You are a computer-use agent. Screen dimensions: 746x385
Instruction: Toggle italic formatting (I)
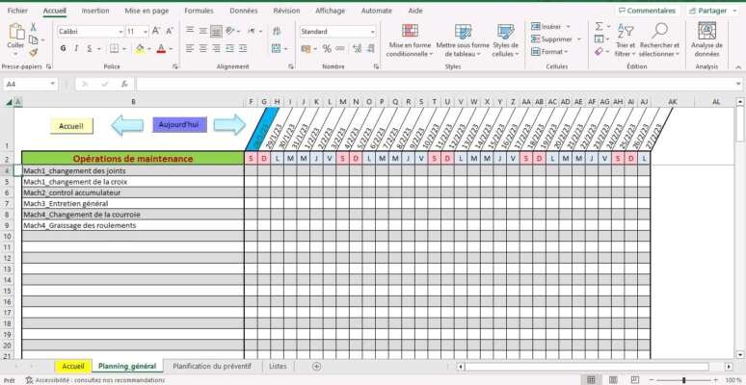pos(76,48)
